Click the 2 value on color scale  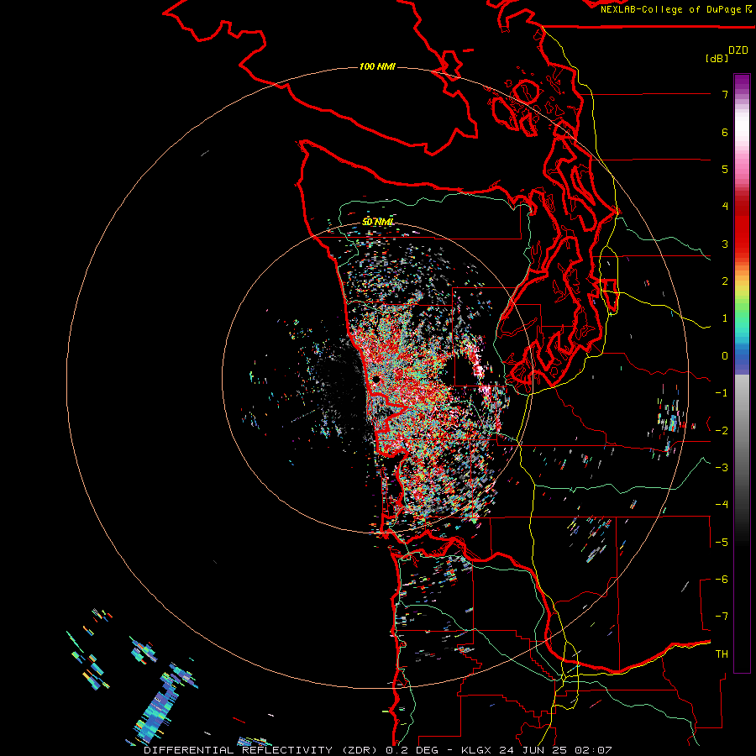725,281
